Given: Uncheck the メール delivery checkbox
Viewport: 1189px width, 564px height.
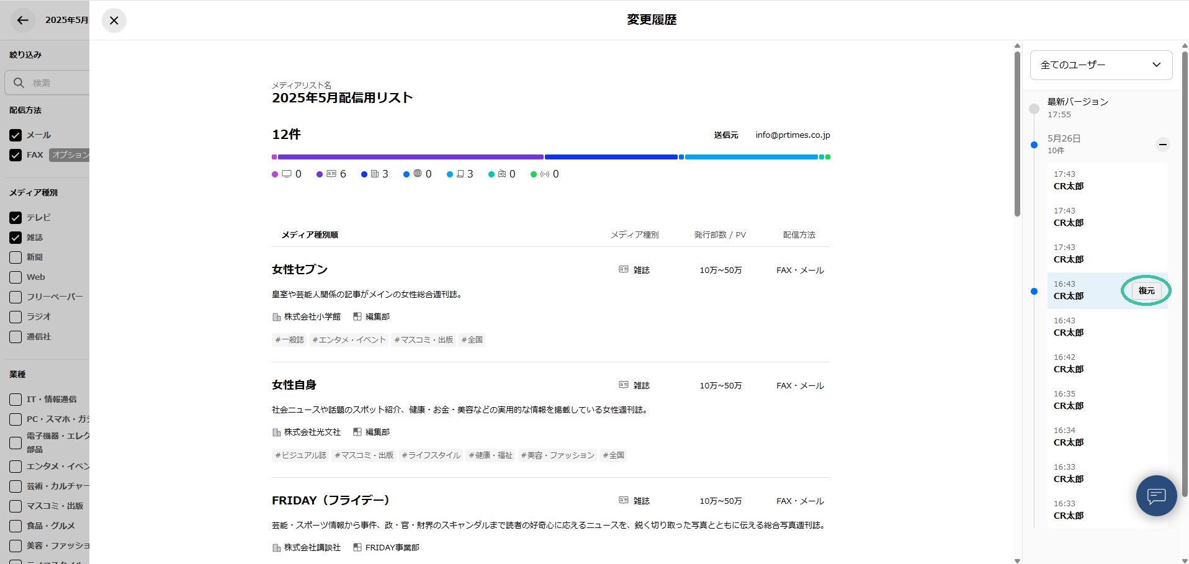Looking at the screenshot, I should 16,135.
